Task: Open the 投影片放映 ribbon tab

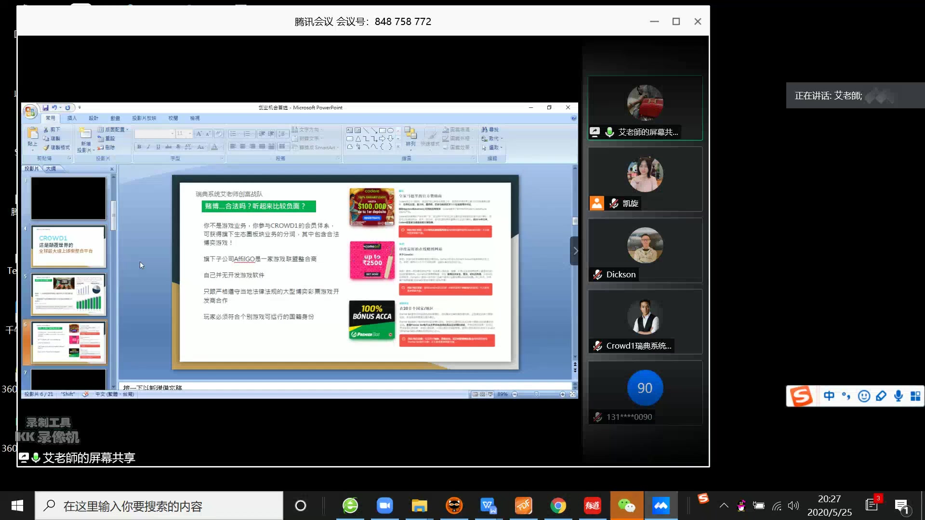Action: point(144,118)
